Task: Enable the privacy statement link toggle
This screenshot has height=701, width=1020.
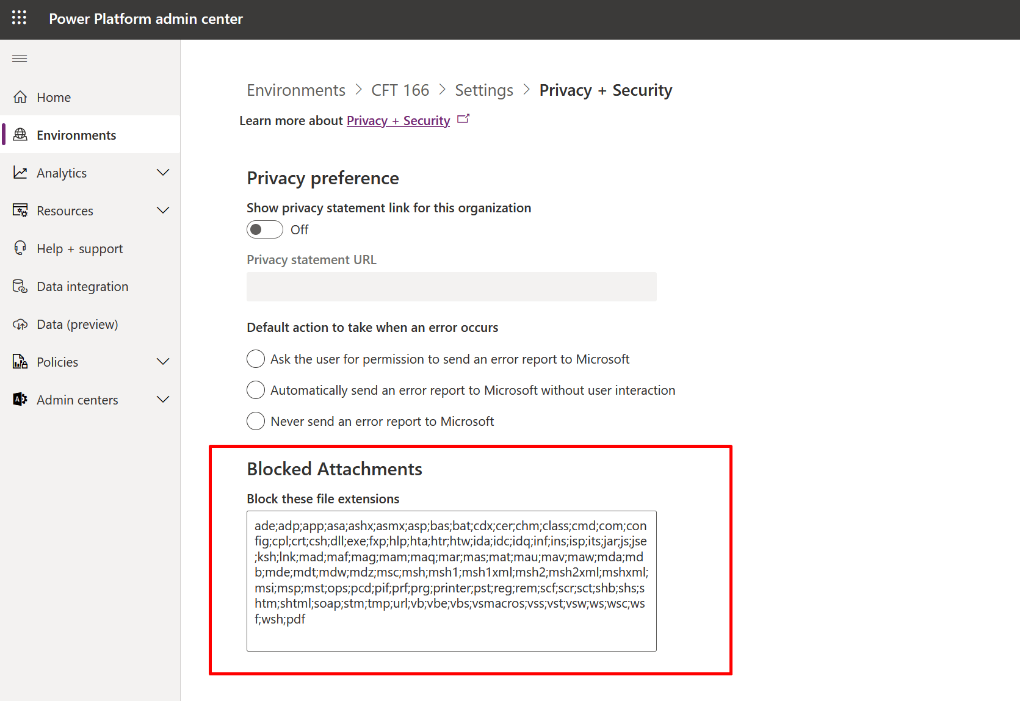Action: tap(264, 229)
